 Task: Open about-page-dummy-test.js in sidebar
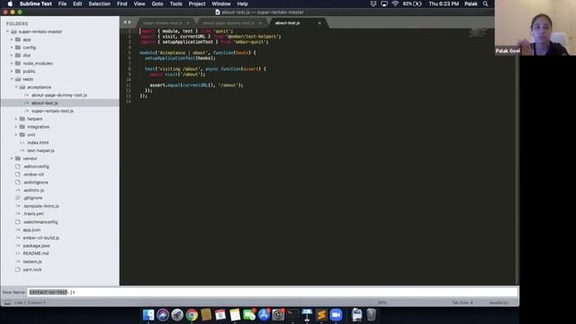click(59, 95)
